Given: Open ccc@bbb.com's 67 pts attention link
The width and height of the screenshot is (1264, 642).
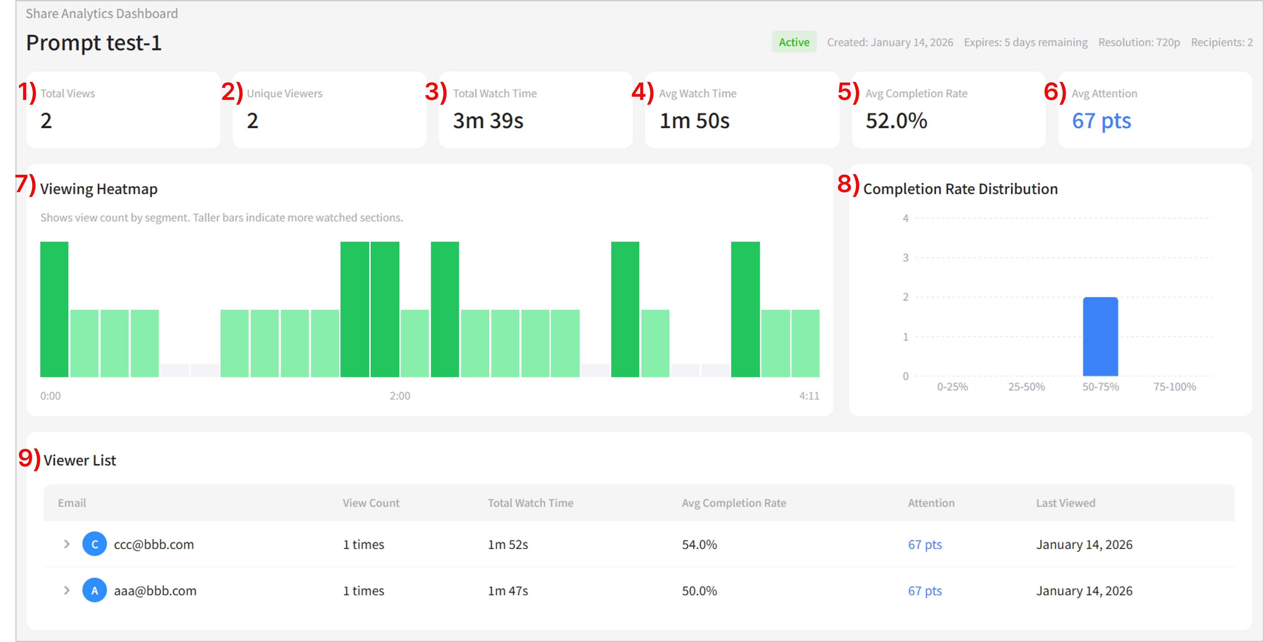Looking at the screenshot, I should [924, 544].
